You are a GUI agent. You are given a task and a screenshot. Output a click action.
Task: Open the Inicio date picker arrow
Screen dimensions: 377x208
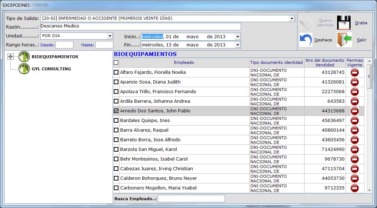coord(238,37)
